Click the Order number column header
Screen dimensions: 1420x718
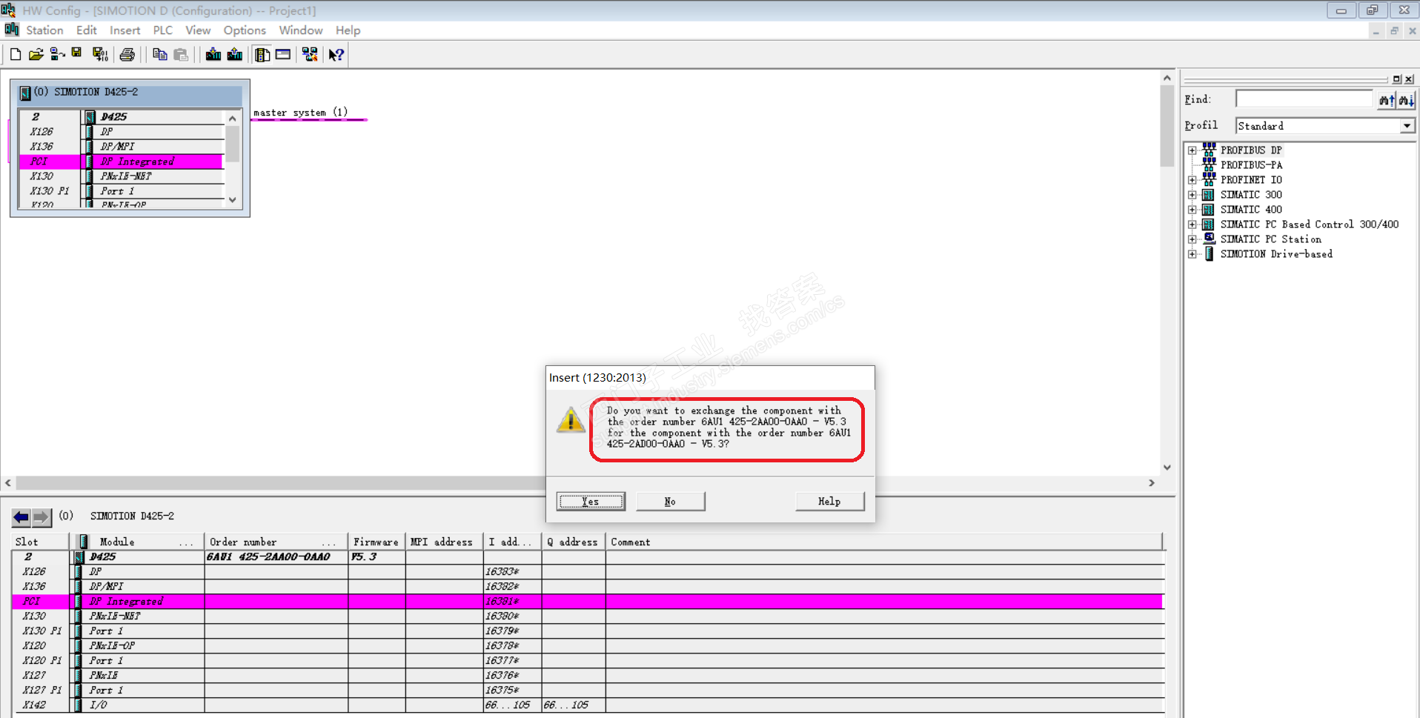tap(276, 542)
